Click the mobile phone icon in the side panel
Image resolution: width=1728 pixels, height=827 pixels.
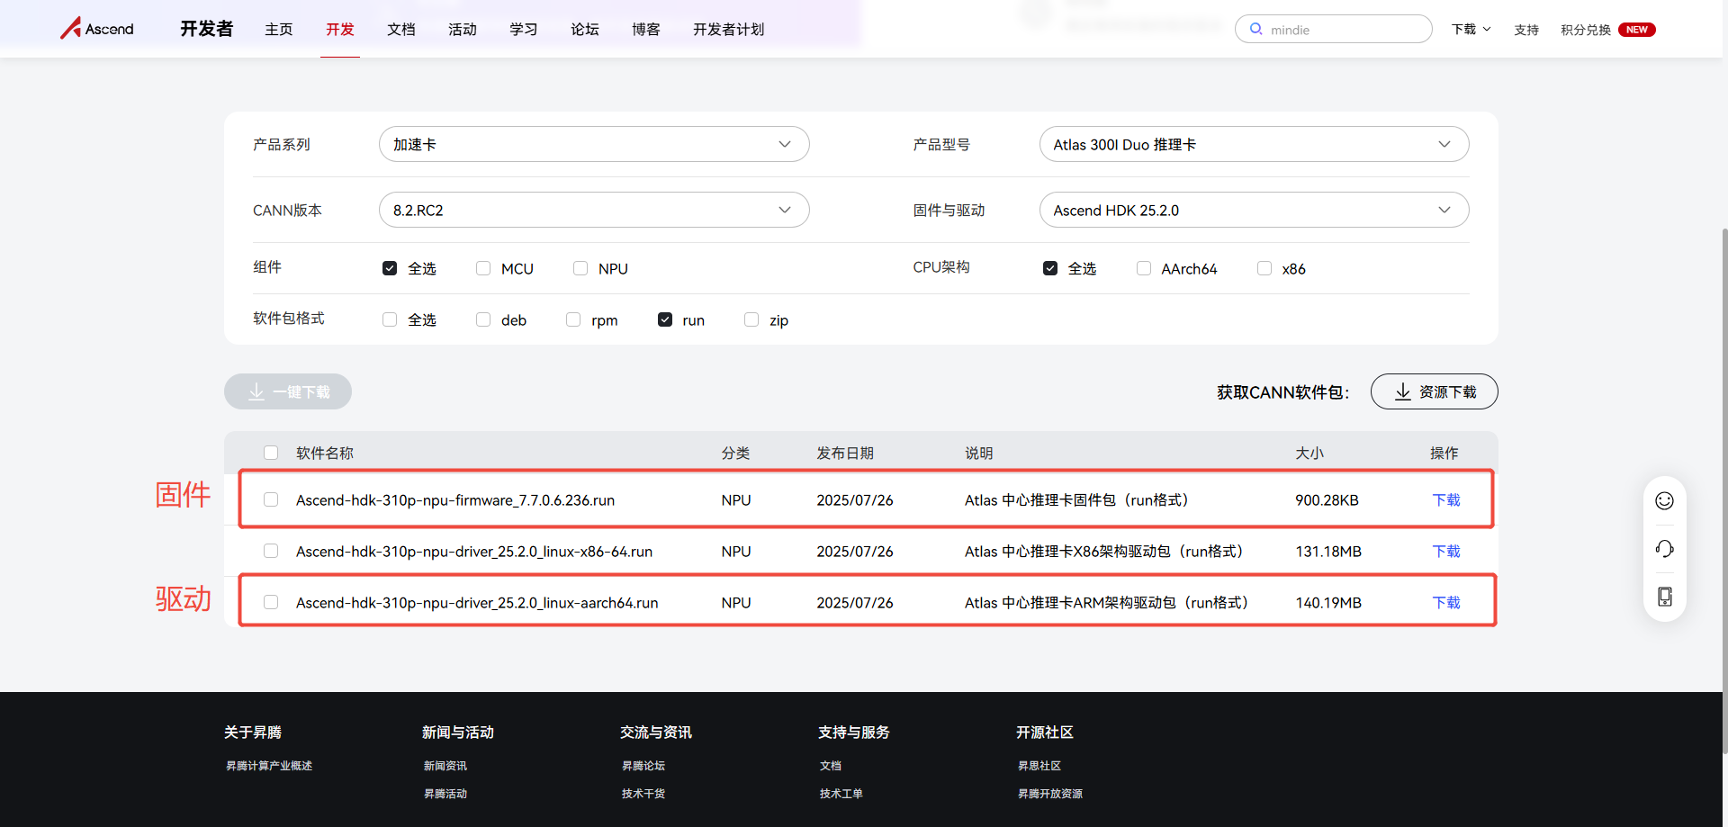1665,597
